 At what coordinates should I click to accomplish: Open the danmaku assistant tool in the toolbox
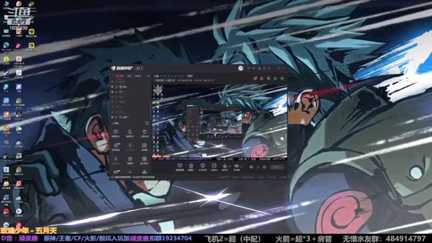pos(116,133)
